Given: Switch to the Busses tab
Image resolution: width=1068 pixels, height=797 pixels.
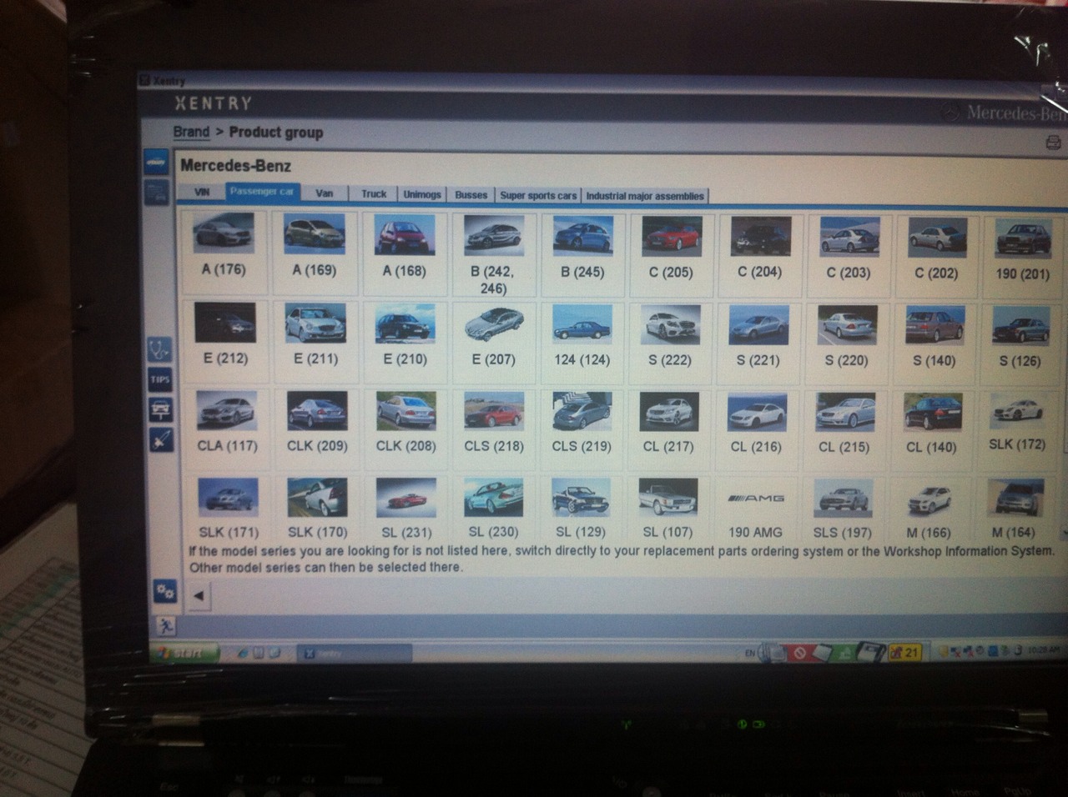Looking at the screenshot, I should (x=471, y=195).
